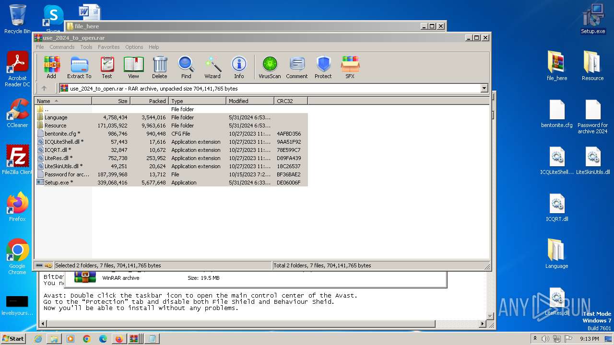Sort by Name column header
614x345 pixels.
[63, 101]
